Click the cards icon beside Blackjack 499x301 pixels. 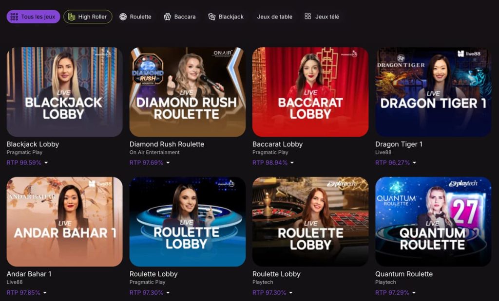click(211, 17)
